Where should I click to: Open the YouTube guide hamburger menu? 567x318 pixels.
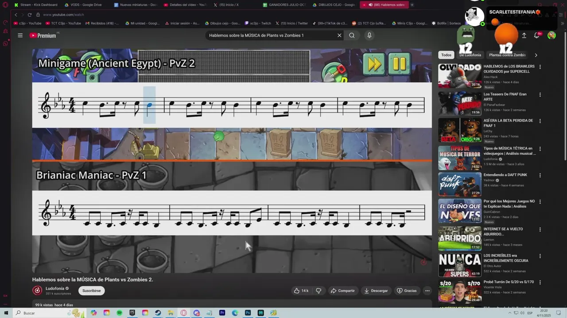(20, 35)
